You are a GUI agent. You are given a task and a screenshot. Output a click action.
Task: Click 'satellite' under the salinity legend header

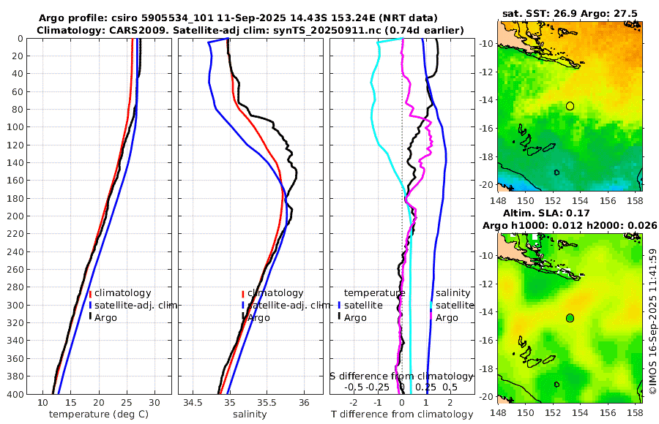(x=455, y=305)
